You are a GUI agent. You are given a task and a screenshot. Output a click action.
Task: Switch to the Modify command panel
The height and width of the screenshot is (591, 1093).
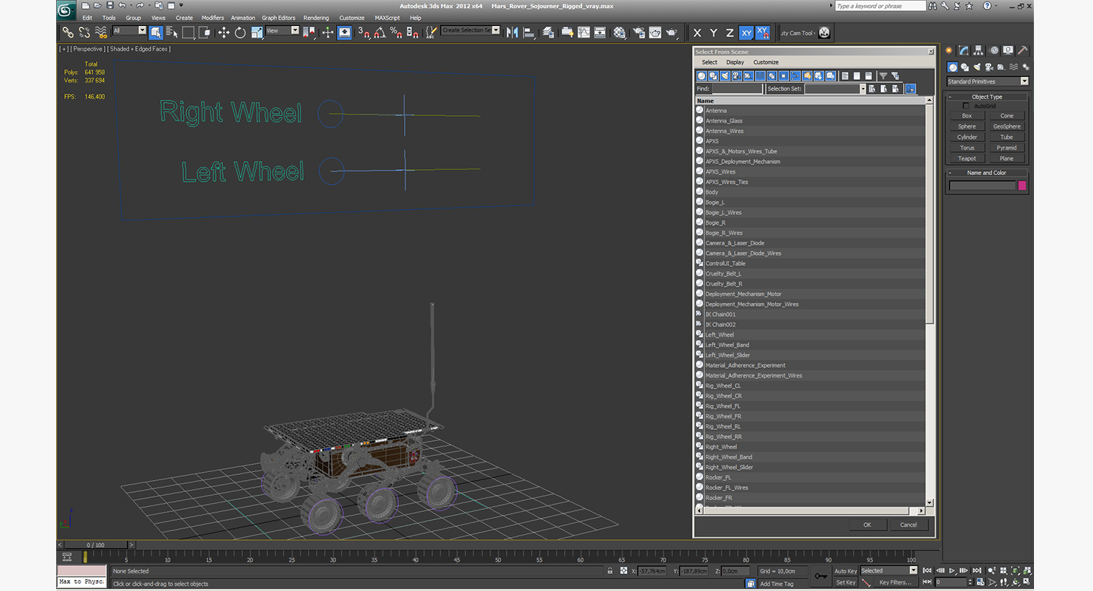964,50
